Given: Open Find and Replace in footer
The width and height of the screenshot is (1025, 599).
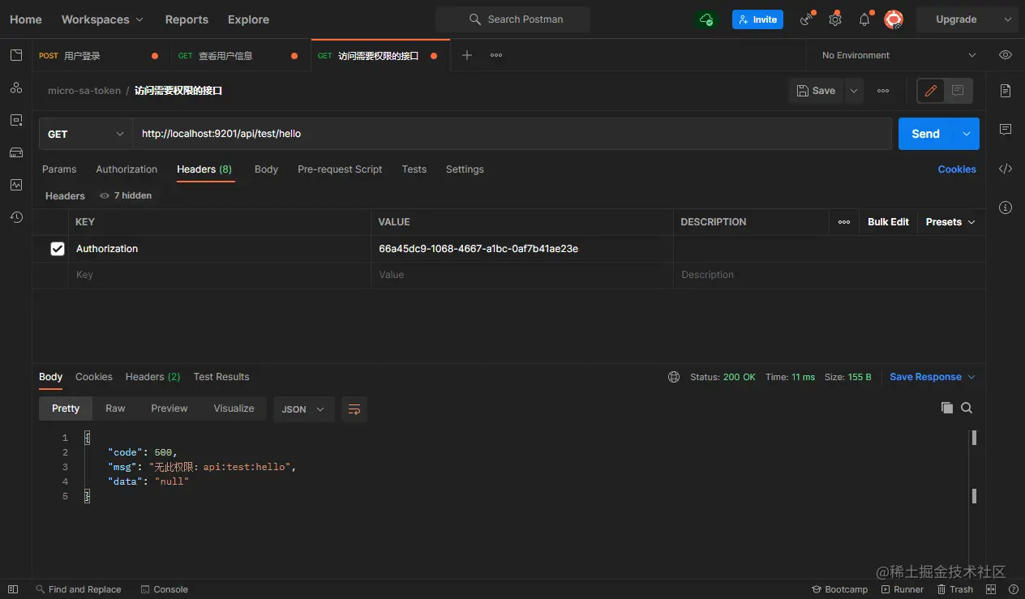Looking at the screenshot, I should pyautogui.click(x=78, y=589).
